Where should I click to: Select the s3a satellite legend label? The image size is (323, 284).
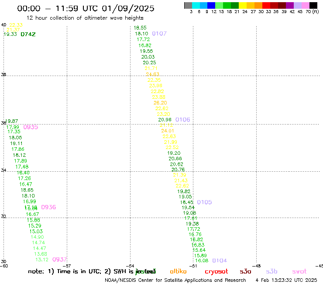tap(245, 271)
